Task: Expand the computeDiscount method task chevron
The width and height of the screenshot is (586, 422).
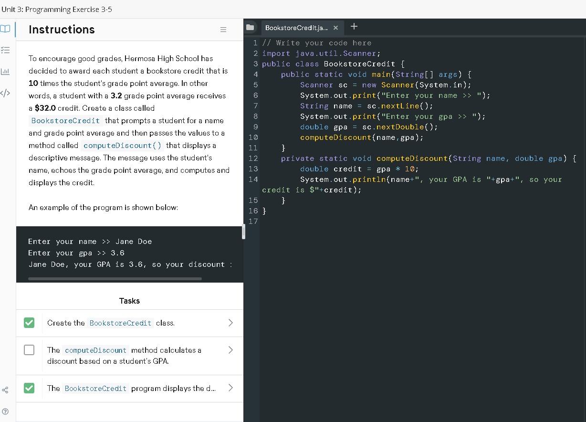Action: [x=231, y=350]
